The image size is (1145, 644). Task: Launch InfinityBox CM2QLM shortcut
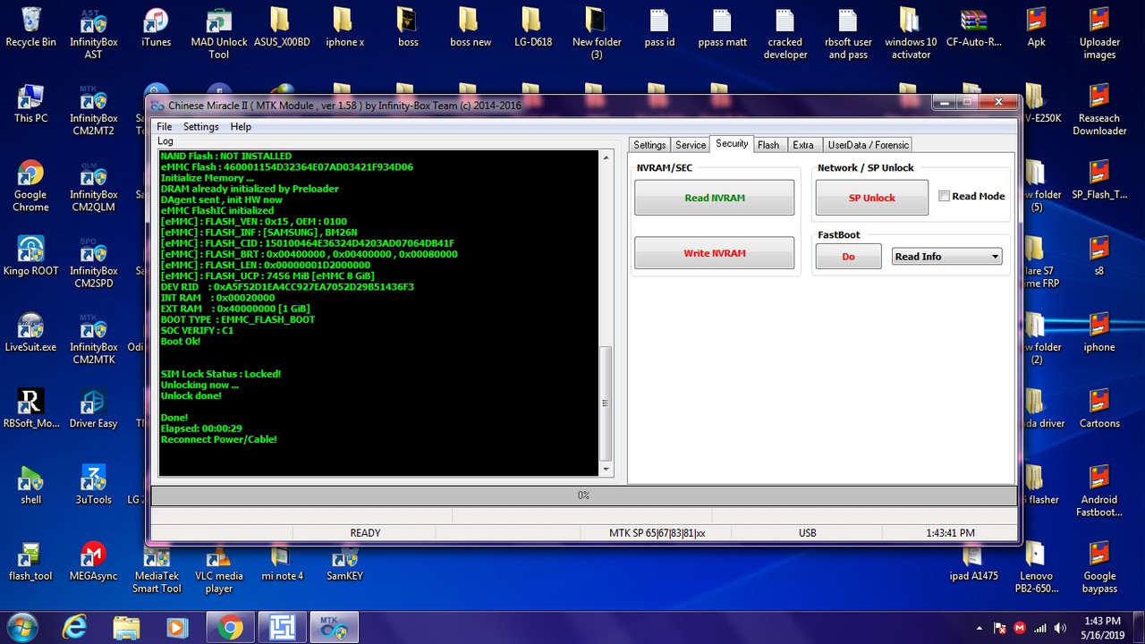click(x=93, y=187)
